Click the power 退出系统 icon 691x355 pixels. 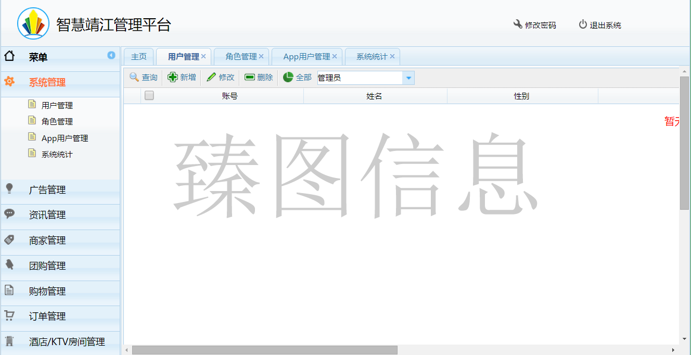[x=583, y=24]
